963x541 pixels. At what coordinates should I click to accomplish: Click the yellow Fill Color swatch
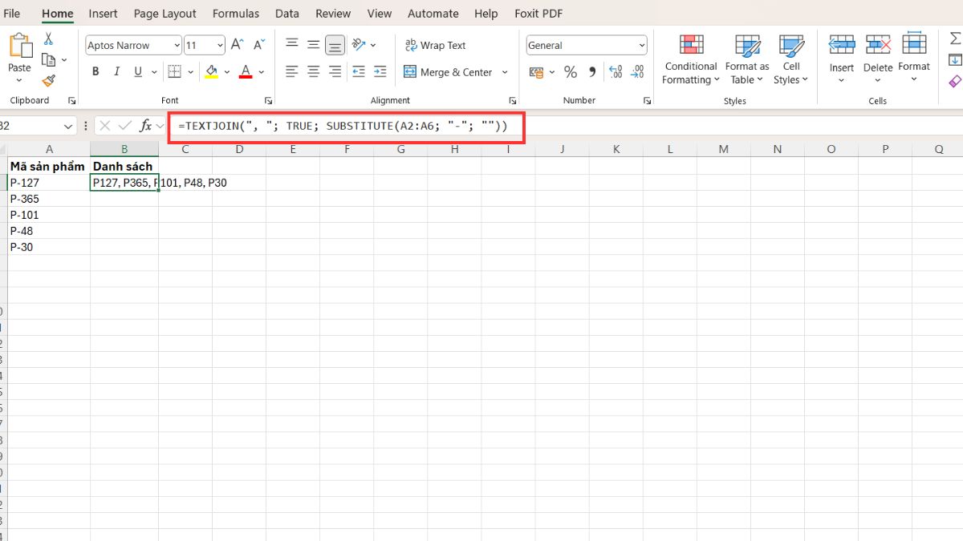coord(211,72)
